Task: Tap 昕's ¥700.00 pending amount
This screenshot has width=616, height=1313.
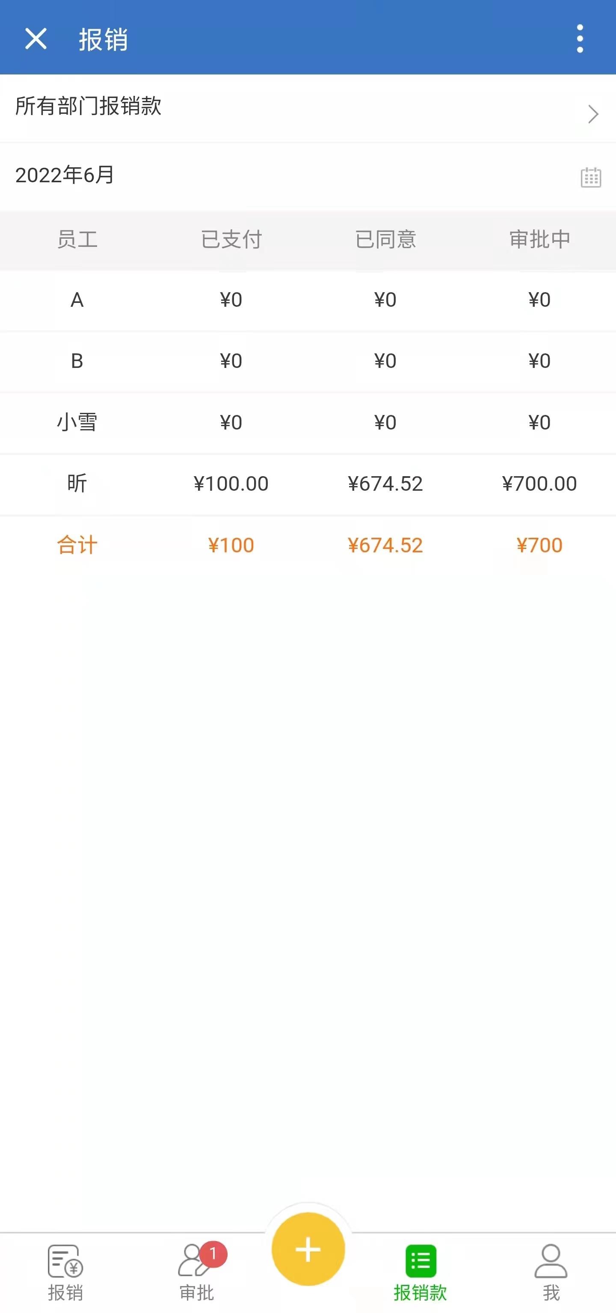Action: [x=539, y=484]
